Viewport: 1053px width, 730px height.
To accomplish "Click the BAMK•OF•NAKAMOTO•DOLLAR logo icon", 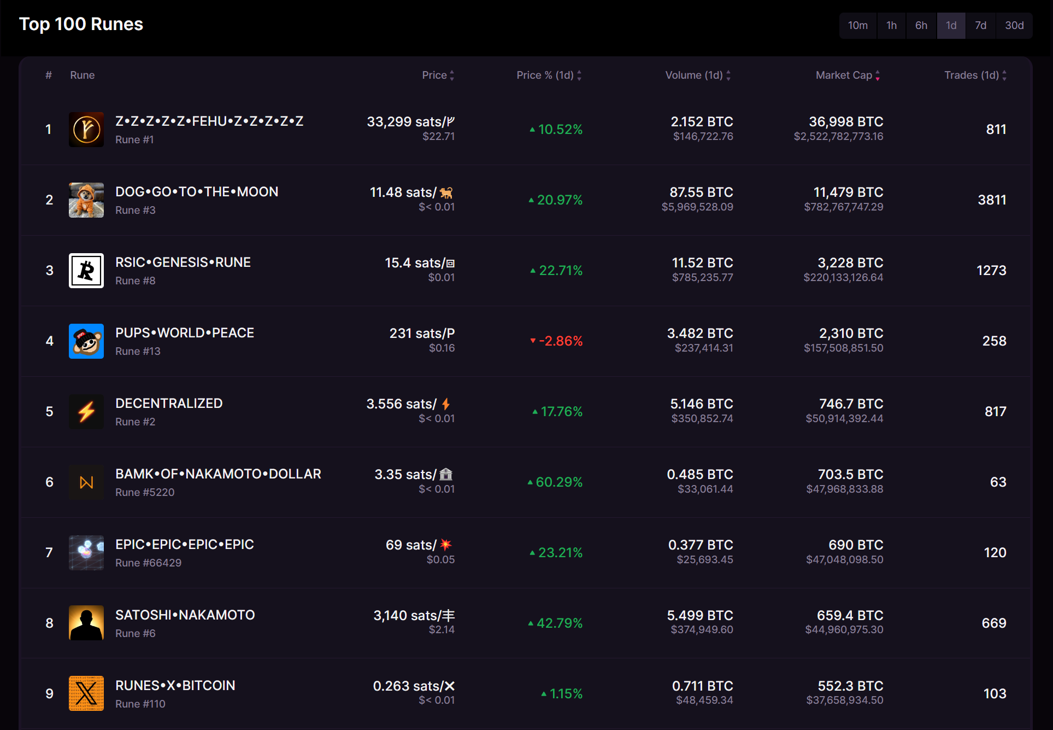I will pos(86,482).
